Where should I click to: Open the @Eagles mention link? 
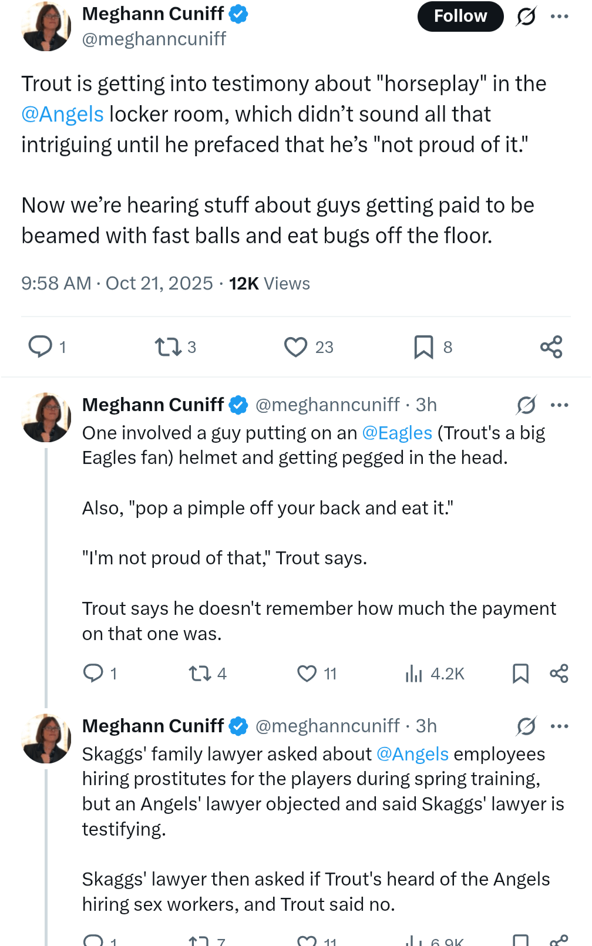(397, 433)
